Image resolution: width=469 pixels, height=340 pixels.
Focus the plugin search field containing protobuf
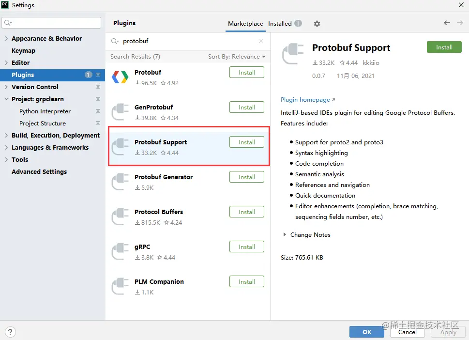(188, 41)
